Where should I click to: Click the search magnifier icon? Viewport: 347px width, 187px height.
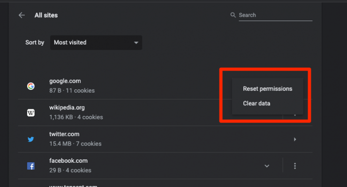233,15
